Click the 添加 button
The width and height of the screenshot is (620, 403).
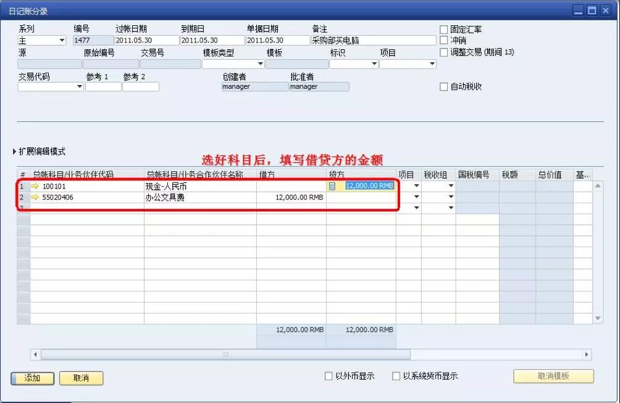tap(32, 378)
